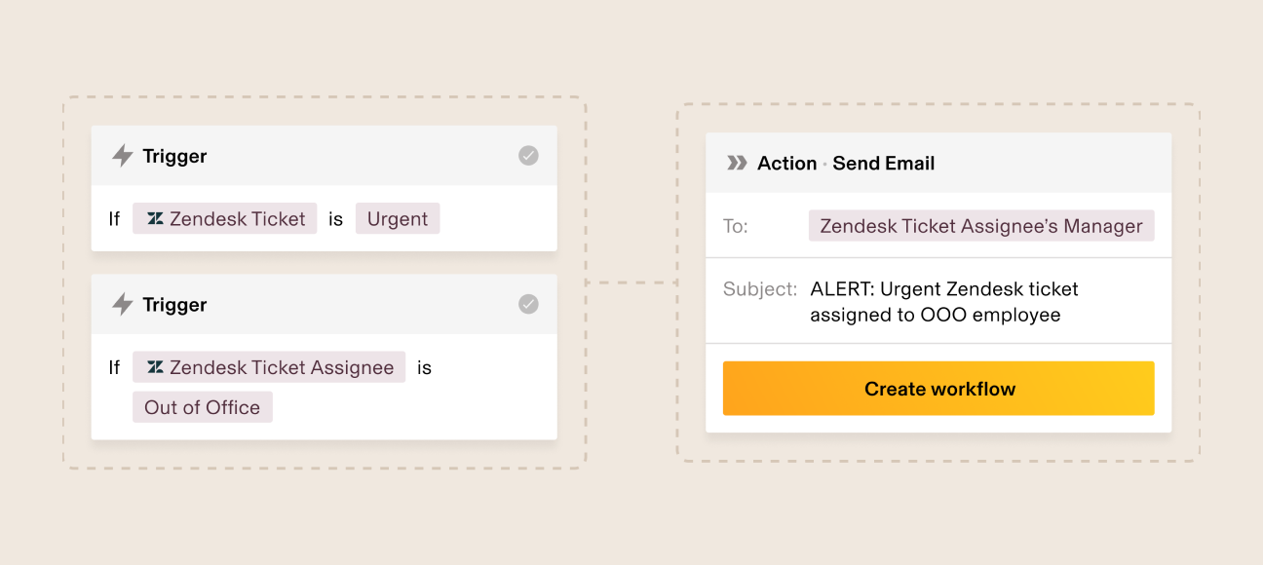Open the Urgent value chip
Image resolution: width=1263 pixels, height=565 pixels.
(x=398, y=219)
